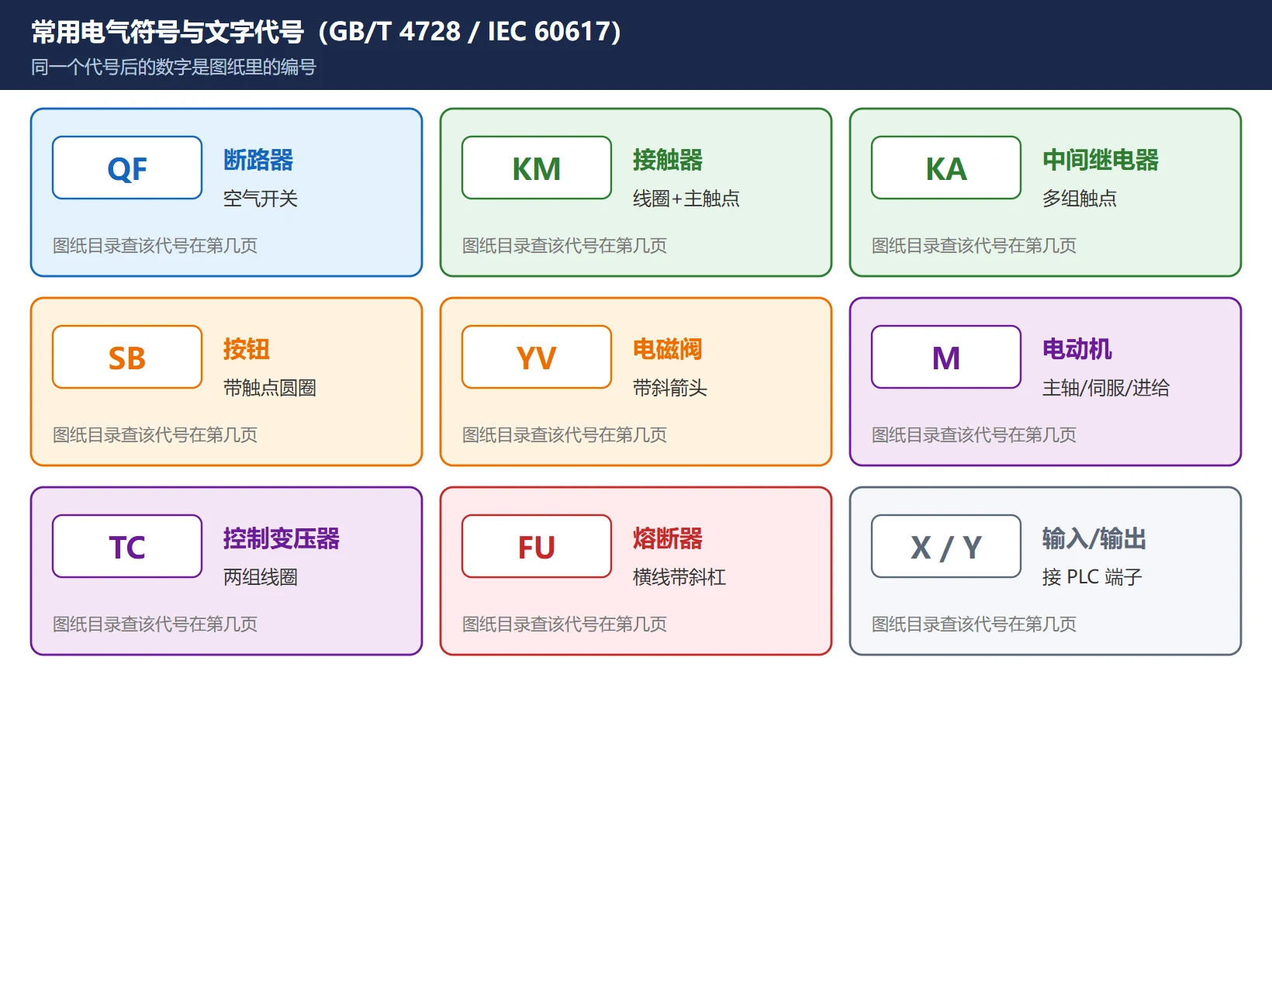The image size is (1272, 993).
Task: Click the subtitle 同一个代号后的数字是图纸里的编号
Action: 174,67
